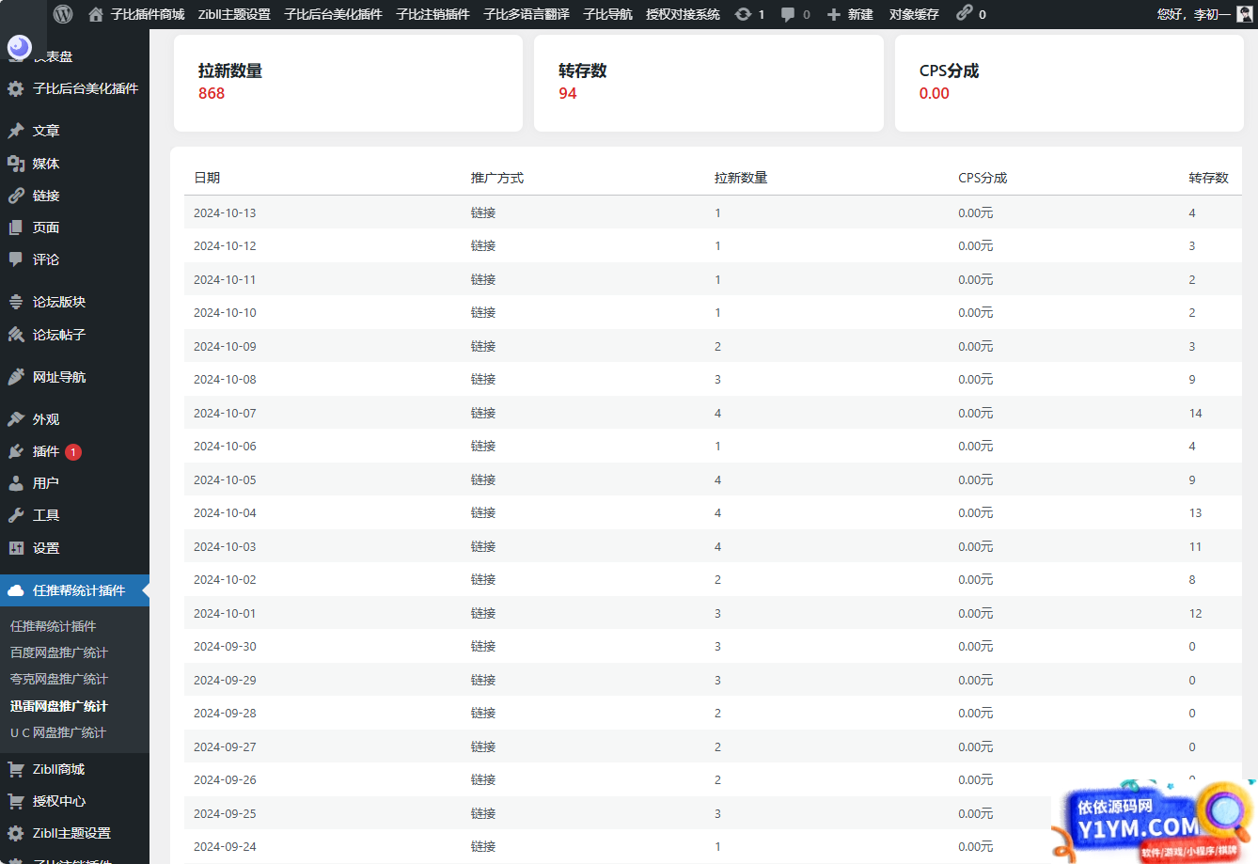Open 子比插件商城 in the admin bar
The image size is (1258, 864).
pos(148,14)
